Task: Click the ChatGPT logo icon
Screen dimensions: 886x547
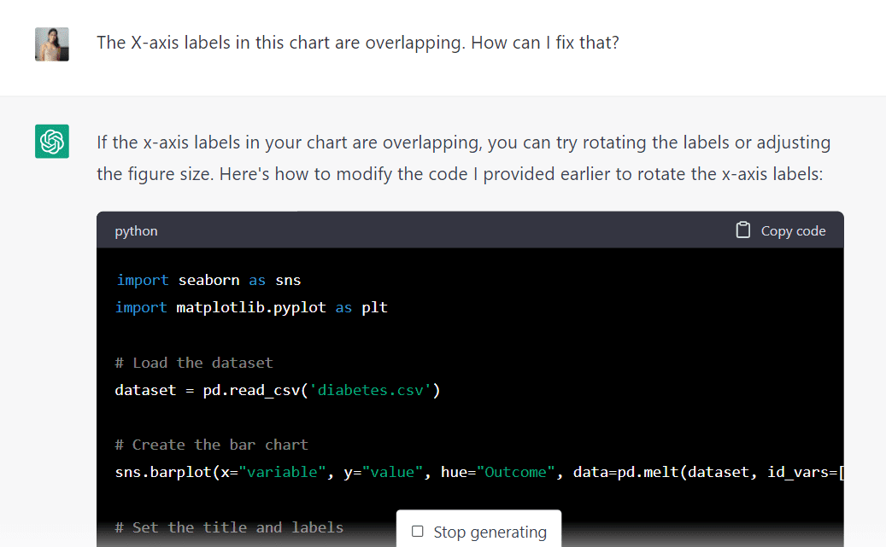Action: [x=52, y=141]
